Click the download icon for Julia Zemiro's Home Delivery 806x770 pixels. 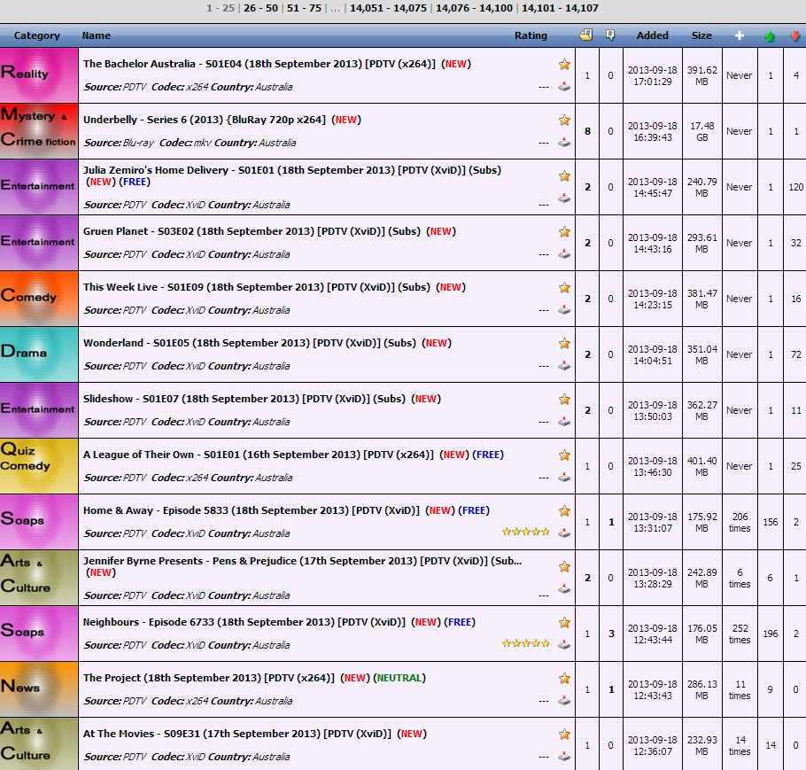coord(564,198)
